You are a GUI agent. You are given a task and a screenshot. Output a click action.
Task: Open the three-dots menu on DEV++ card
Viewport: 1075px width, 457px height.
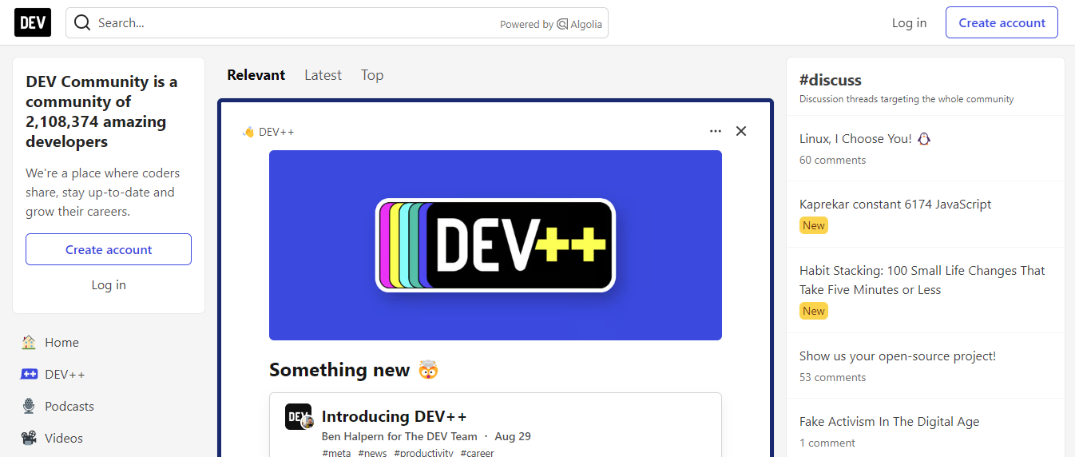[716, 131]
